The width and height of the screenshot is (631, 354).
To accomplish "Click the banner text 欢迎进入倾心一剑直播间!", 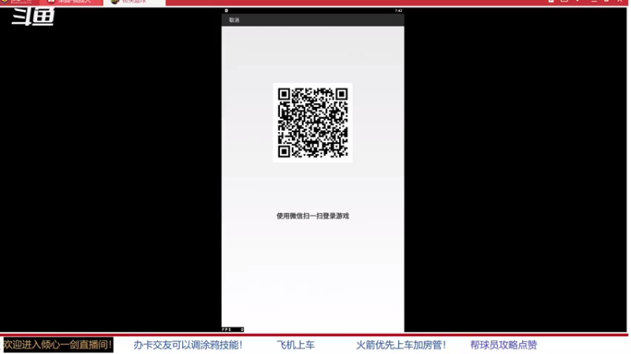I will [57, 345].
